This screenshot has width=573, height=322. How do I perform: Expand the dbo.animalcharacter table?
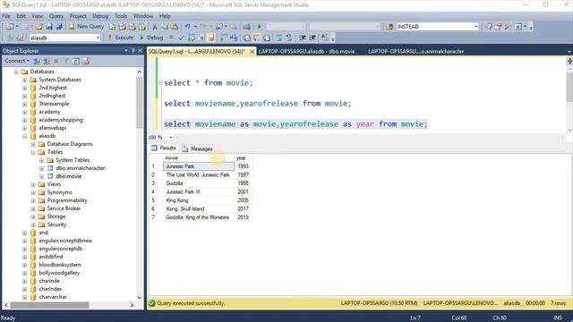[42, 168]
